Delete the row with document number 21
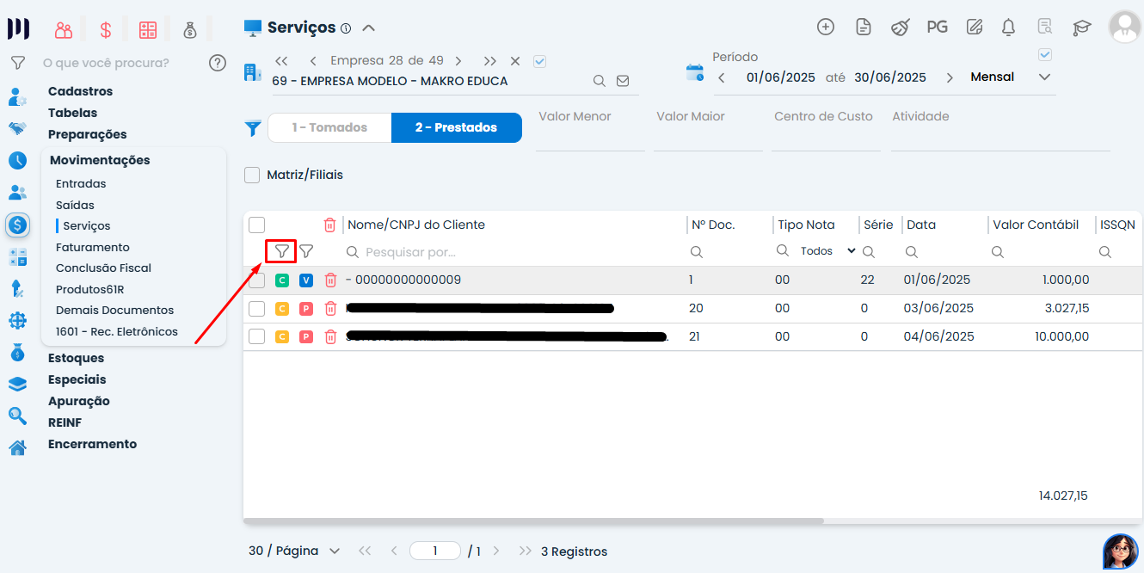The width and height of the screenshot is (1144, 573). [330, 337]
